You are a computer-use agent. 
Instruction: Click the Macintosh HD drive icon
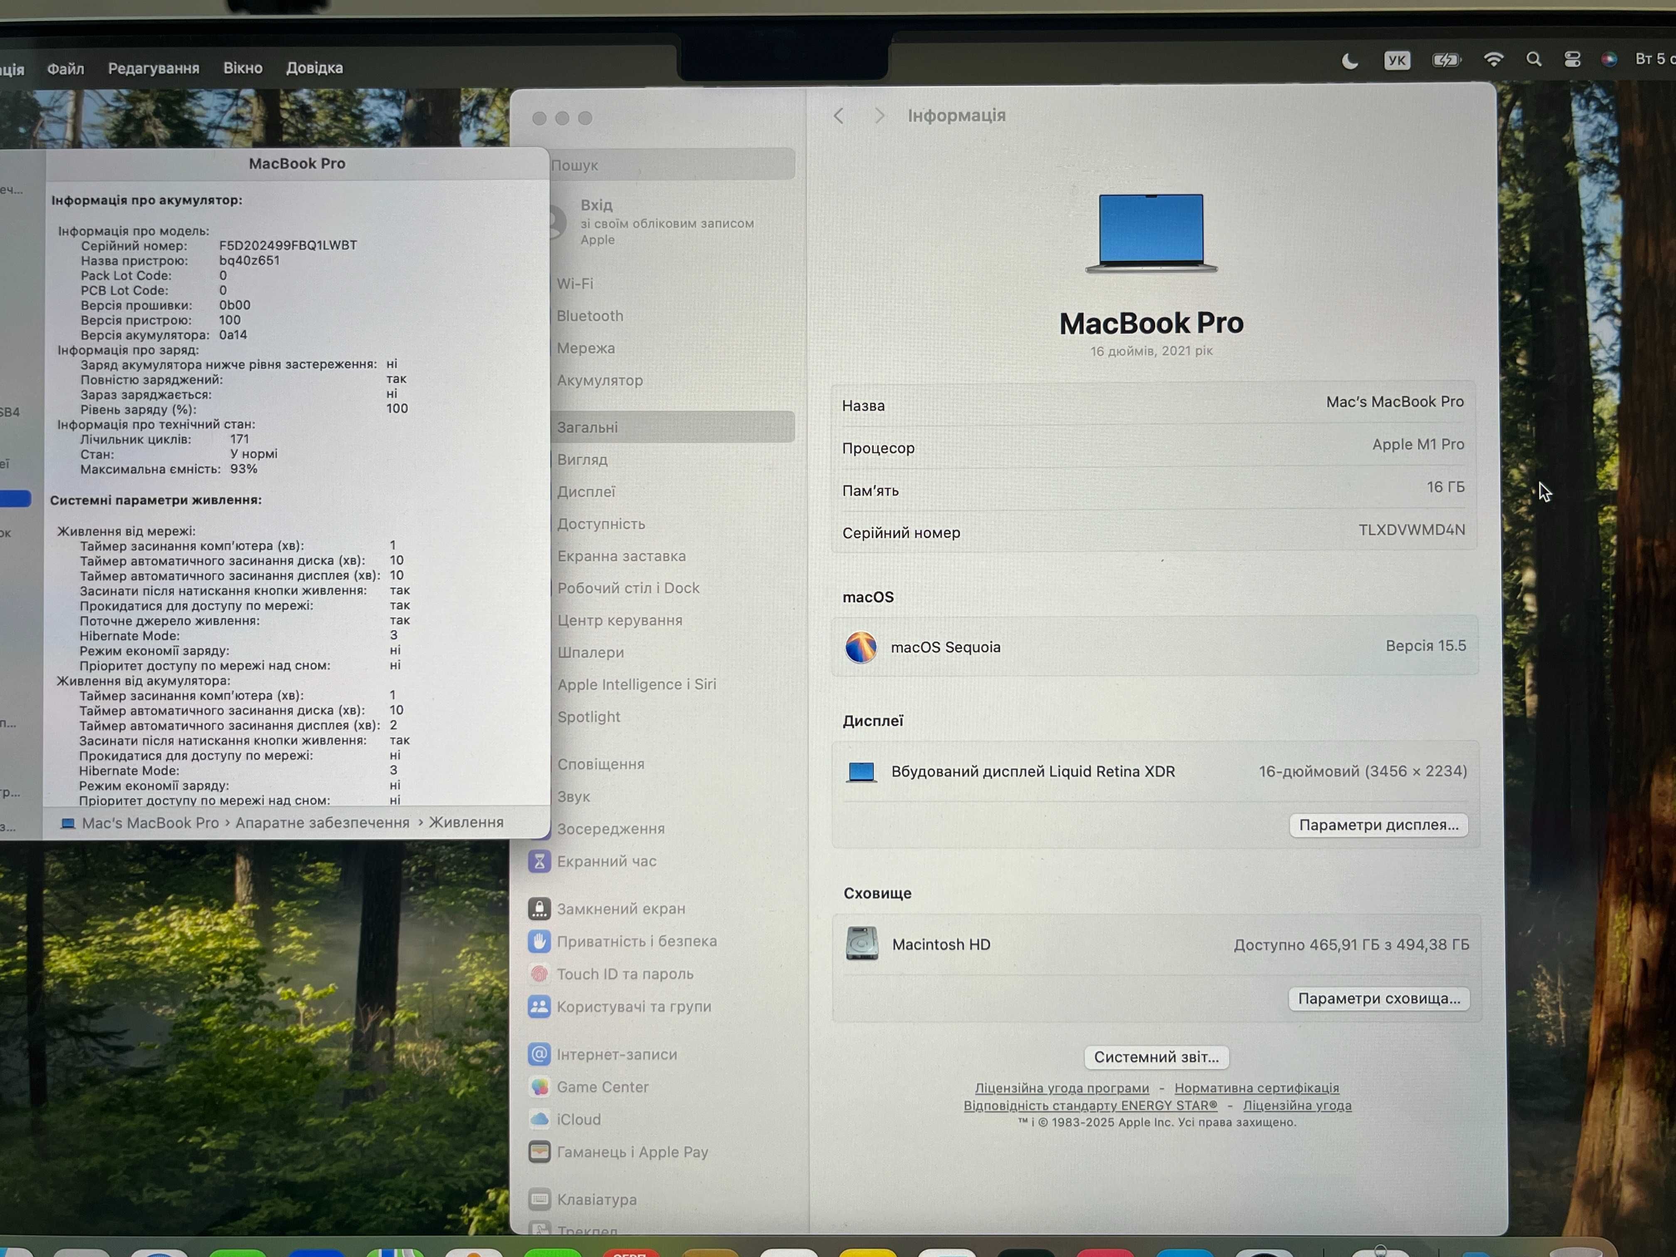coord(862,943)
